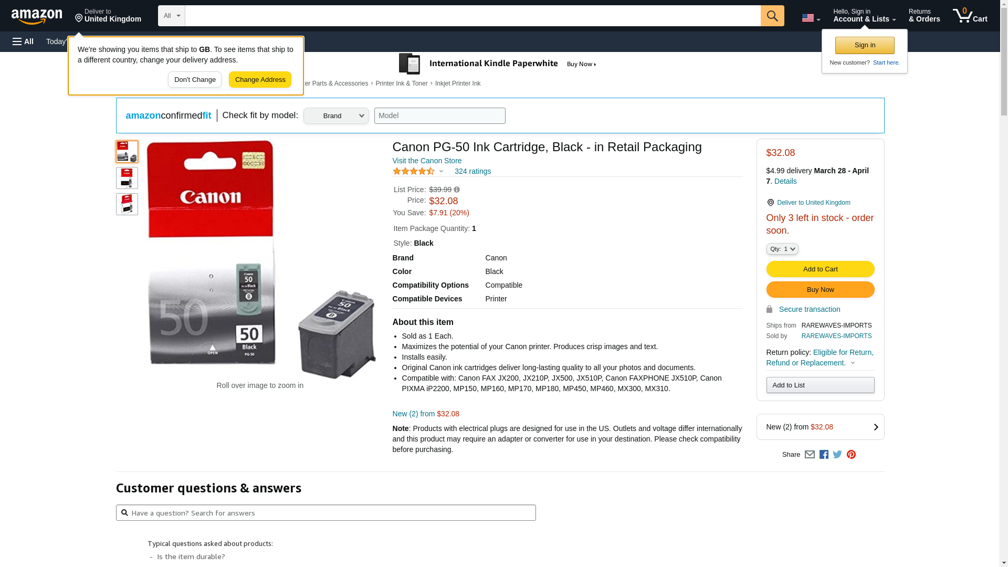The image size is (1008, 567).
Task: Expand the language flag selector
Action: click(811, 18)
